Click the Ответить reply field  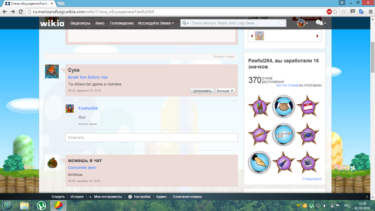152,138
